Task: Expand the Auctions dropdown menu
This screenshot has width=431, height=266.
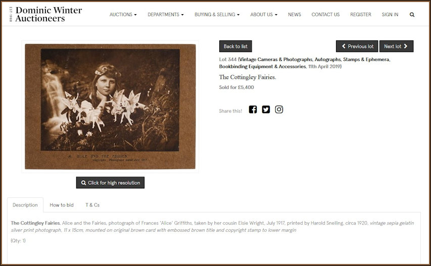Action: coord(123,15)
